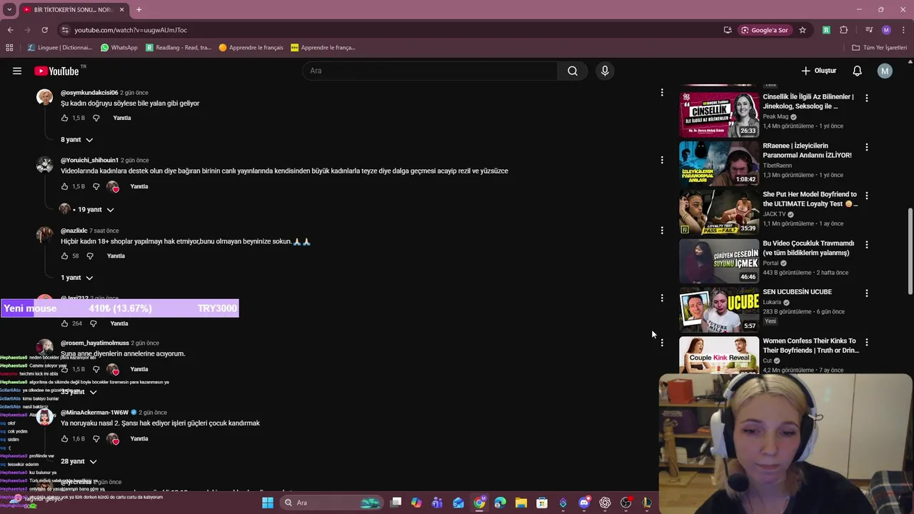This screenshot has height=514, width=914.
Task: Open Chrome media controls icon
Action: (869, 30)
